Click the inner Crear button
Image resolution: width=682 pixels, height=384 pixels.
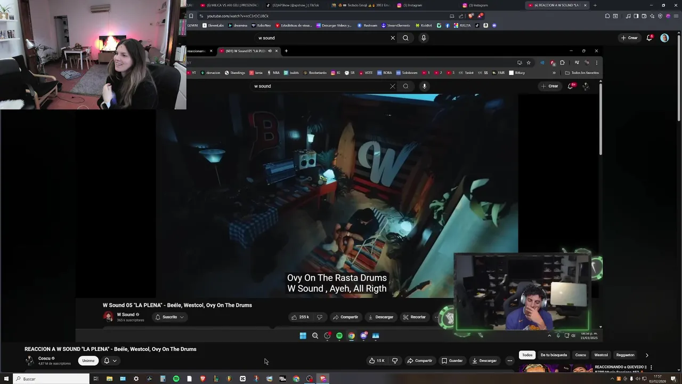549,86
